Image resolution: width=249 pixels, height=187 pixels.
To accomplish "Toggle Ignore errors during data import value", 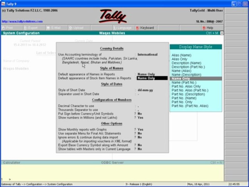I will click(x=140, y=137).
